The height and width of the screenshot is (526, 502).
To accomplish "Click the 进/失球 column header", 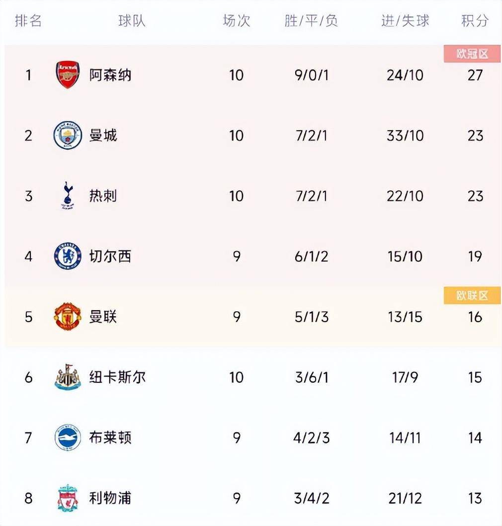I will point(405,21).
